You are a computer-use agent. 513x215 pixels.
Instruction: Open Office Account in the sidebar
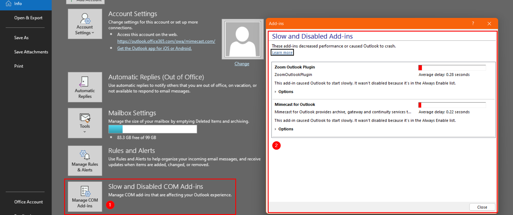pos(29,202)
